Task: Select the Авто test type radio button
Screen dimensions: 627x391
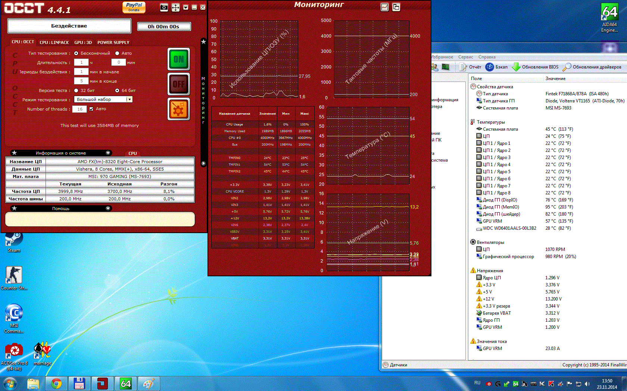Action: pyautogui.click(x=117, y=53)
